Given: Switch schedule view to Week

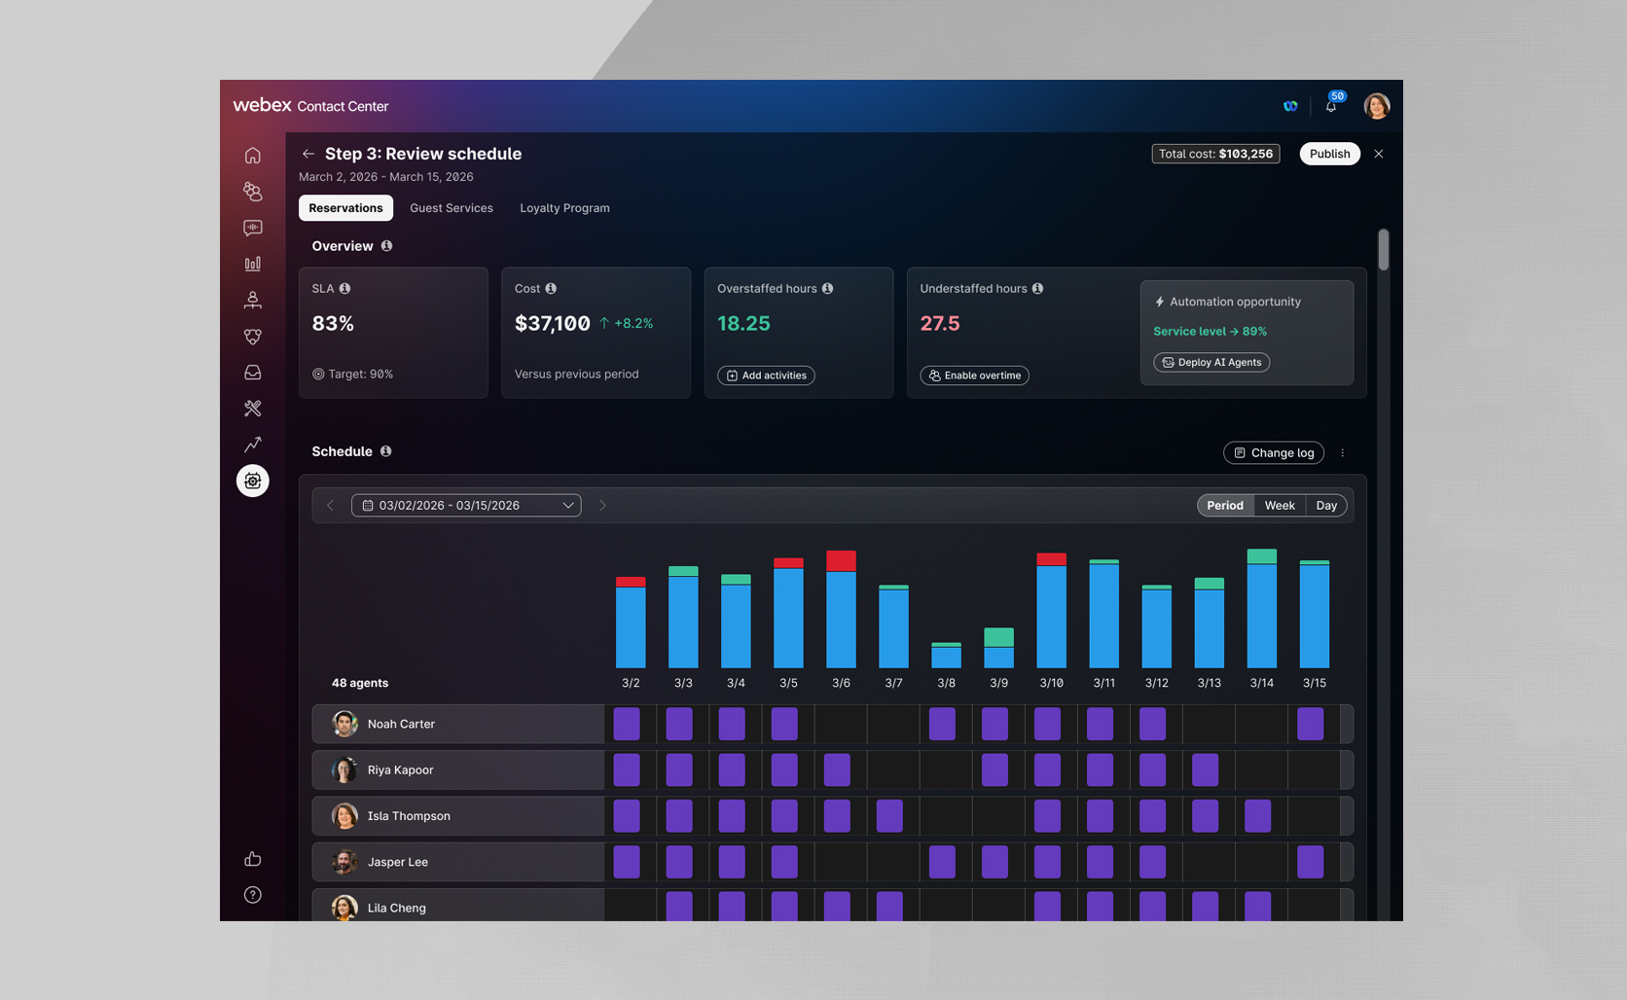Looking at the screenshot, I should pos(1279,506).
